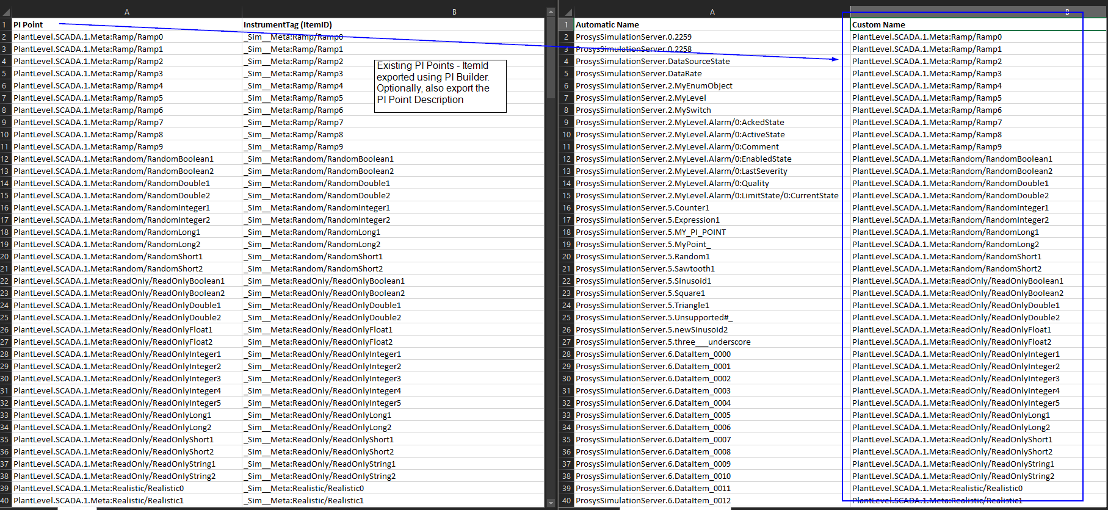Click the Select All triangle in right sheet
Viewport: 1108px width, 510px height.
[567, 12]
